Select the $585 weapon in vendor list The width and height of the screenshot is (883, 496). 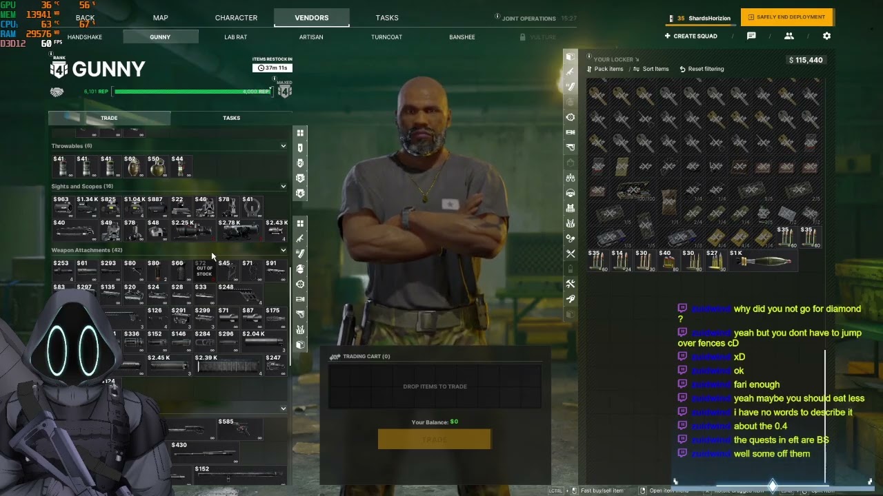pos(239,428)
